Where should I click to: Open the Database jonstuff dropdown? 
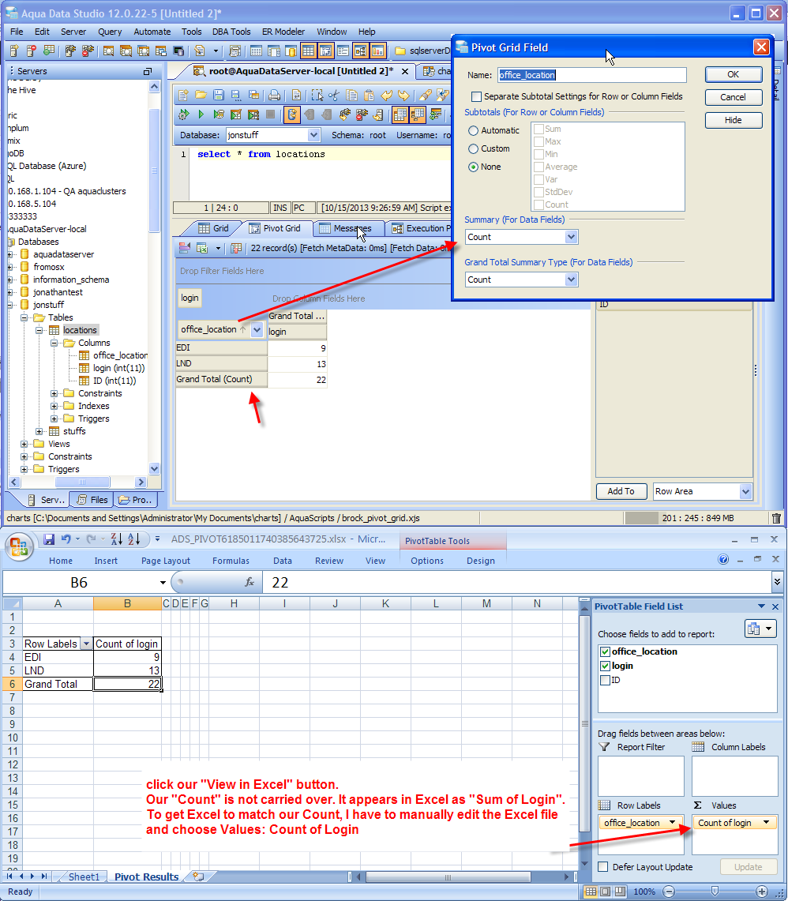[313, 135]
